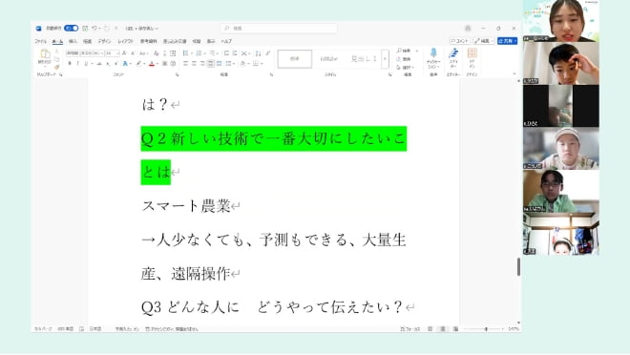Click the Replace button
630x355 pixels.
click(x=404, y=59)
